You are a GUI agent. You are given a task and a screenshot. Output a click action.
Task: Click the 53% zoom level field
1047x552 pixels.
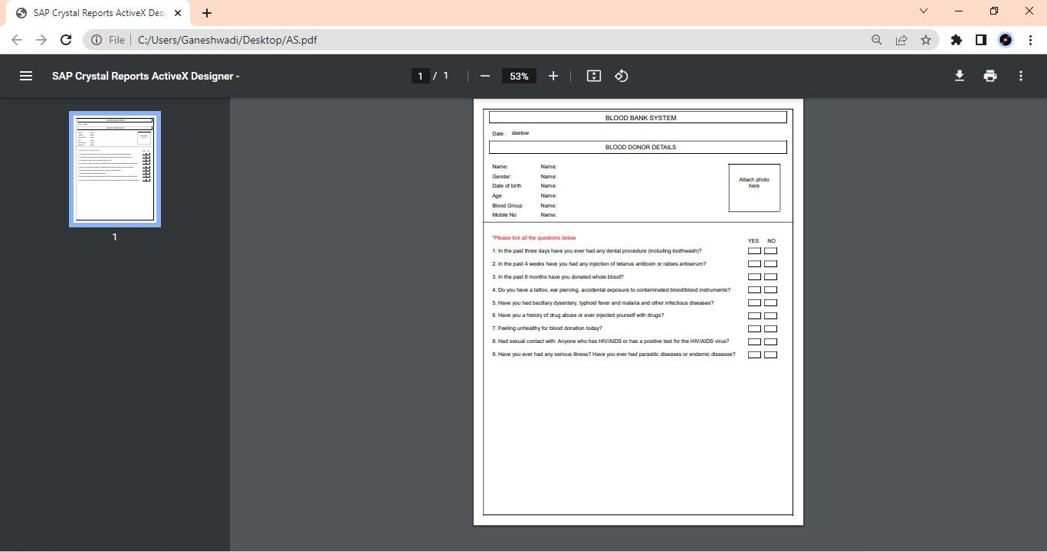coord(519,76)
